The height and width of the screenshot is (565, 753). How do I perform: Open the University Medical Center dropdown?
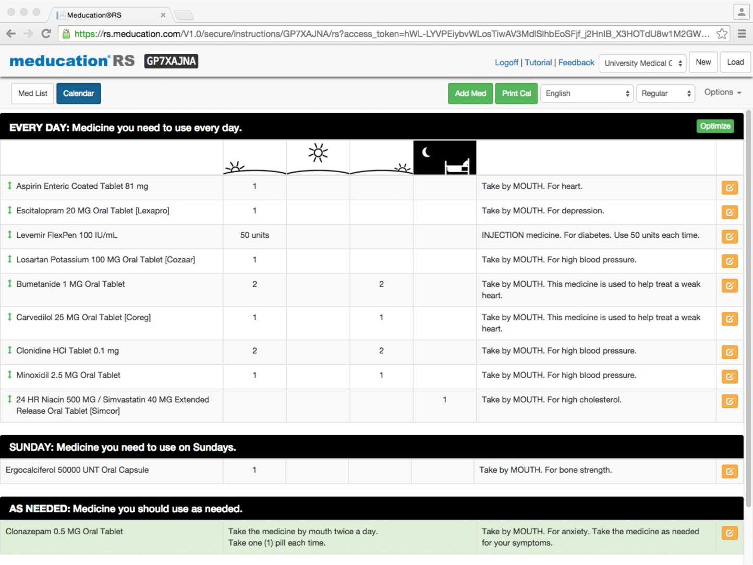pos(642,63)
